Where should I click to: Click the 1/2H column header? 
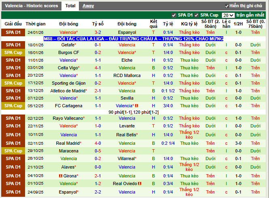238,24
